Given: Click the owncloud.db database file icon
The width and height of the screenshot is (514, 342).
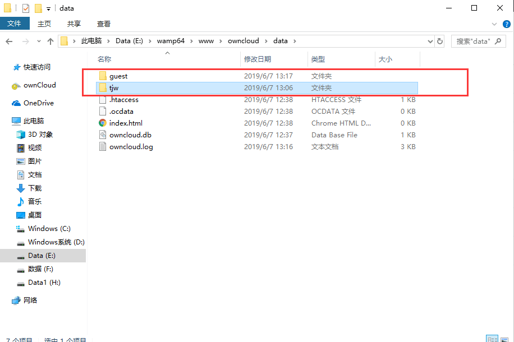Looking at the screenshot, I should pos(103,135).
